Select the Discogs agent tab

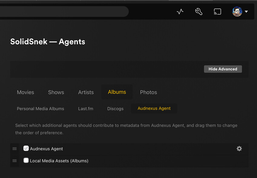pyautogui.click(x=115, y=108)
